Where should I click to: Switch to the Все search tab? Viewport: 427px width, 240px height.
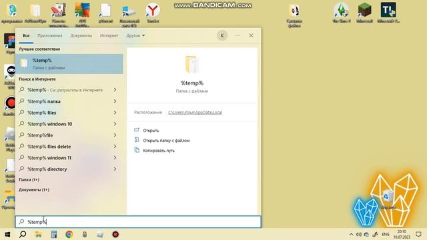[x=26, y=35]
